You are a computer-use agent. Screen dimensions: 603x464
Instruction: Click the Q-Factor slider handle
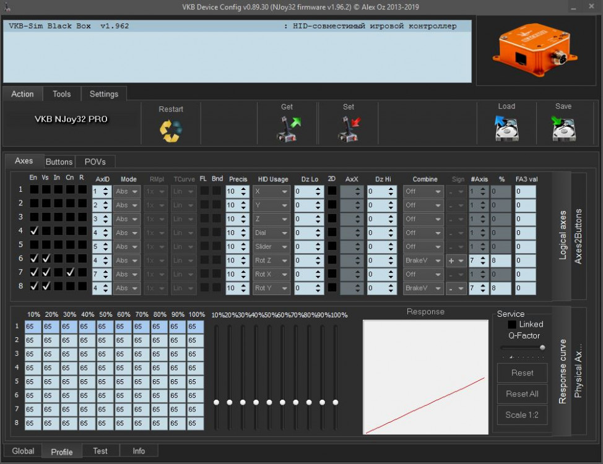tap(543, 348)
